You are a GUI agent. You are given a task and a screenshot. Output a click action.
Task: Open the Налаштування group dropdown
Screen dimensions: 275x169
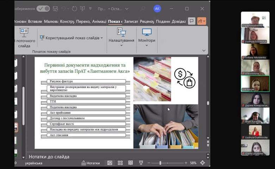click(x=121, y=37)
